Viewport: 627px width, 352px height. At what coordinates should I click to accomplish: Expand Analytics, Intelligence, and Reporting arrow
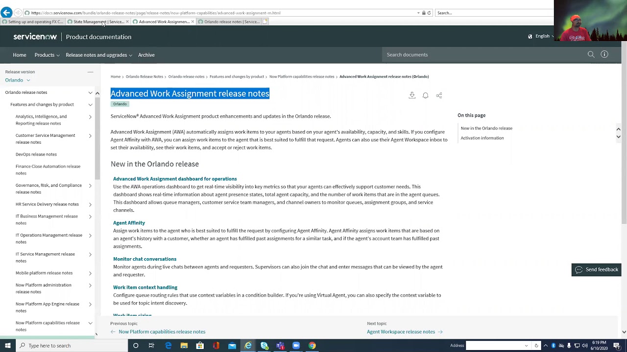point(90,117)
